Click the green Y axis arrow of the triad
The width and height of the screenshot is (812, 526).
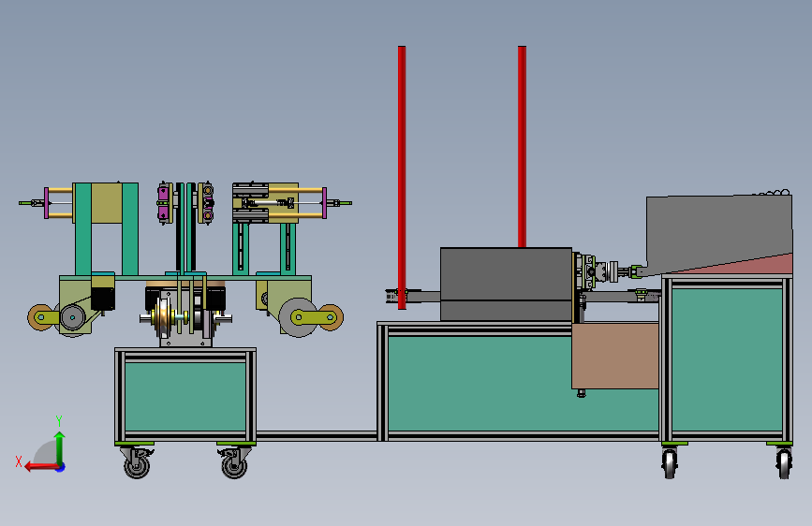60,447
